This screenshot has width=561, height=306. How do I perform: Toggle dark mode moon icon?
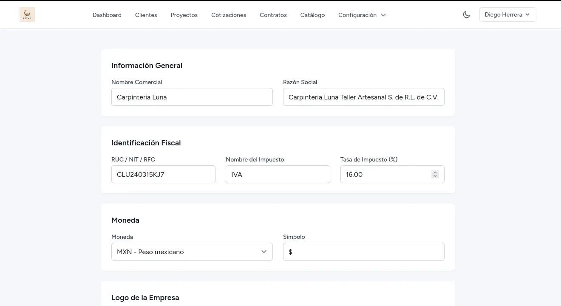[x=467, y=14]
